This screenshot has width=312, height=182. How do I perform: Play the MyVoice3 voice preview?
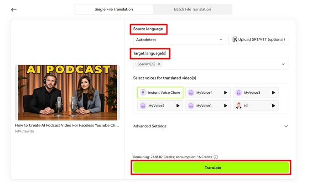click(273, 92)
